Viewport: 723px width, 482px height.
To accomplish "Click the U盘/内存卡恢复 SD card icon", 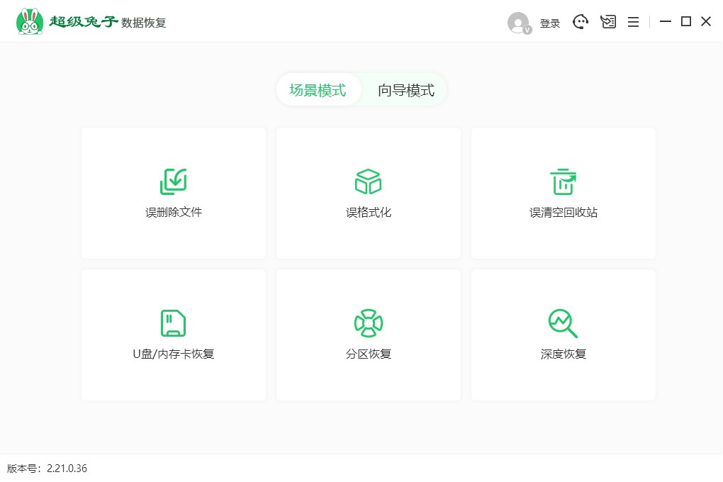I will pyautogui.click(x=173, y=323).
